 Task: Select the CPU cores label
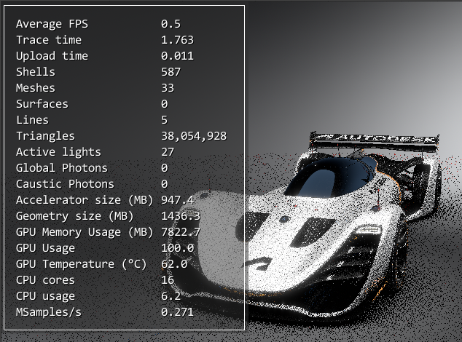[45, 280]
